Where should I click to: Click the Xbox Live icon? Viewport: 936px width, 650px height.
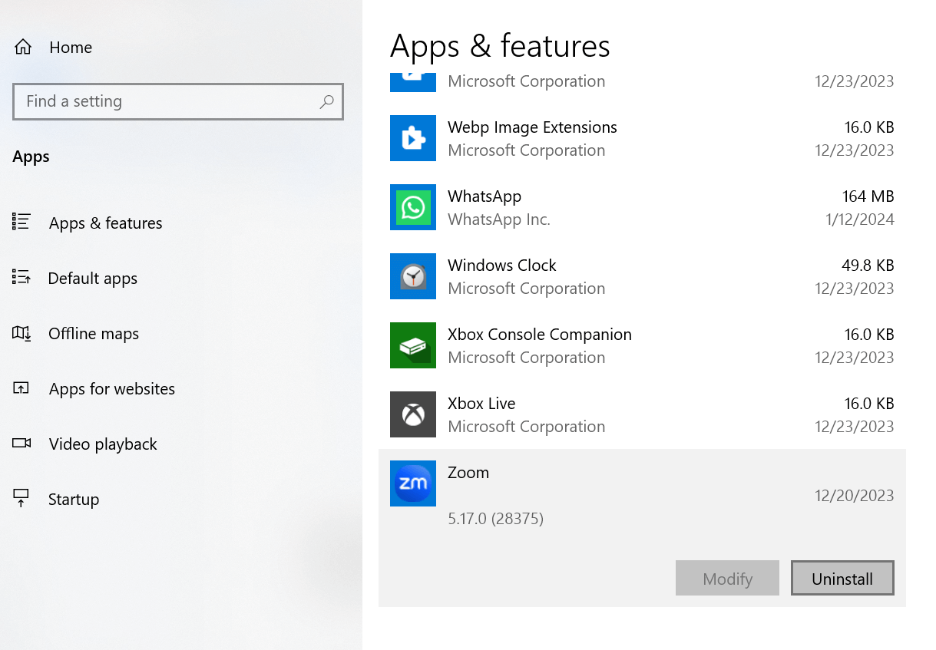pos(412,414)
